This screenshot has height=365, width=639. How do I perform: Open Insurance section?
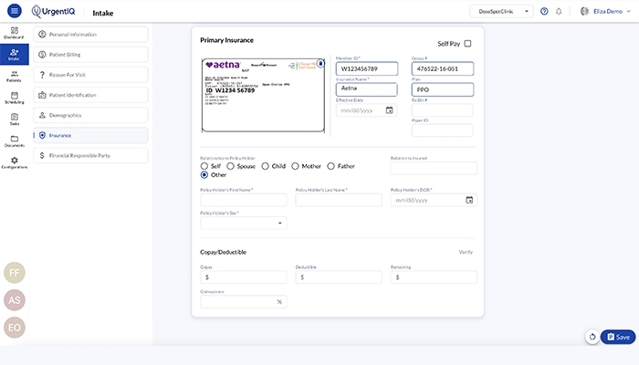[x=90, y=135]
